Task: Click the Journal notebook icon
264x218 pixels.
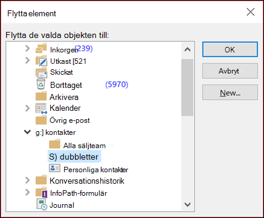Action: tap(42, 204)
